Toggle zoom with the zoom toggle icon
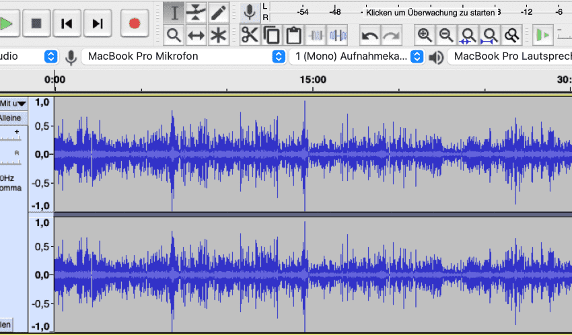This screenshot has width=572, height=335. [512, 36]
